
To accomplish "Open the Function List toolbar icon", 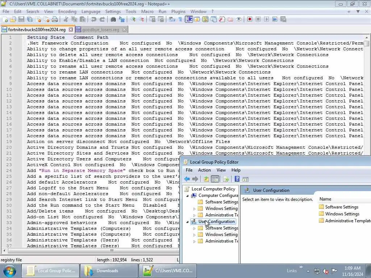I will click(222, 20).
